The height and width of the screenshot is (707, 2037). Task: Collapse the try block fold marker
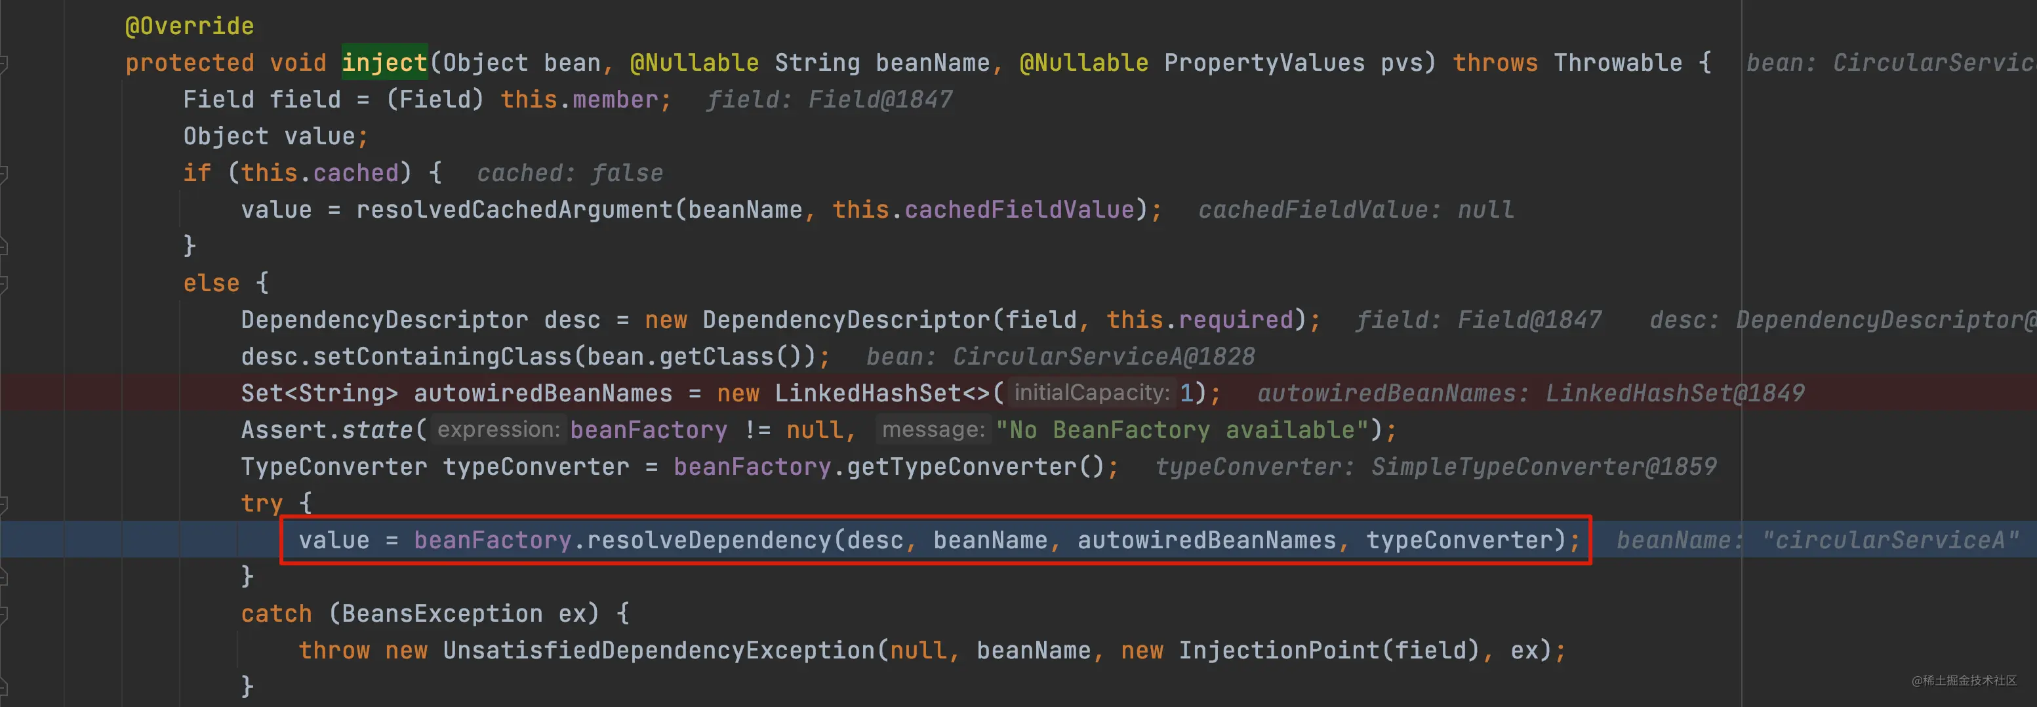tap(4, 503)
